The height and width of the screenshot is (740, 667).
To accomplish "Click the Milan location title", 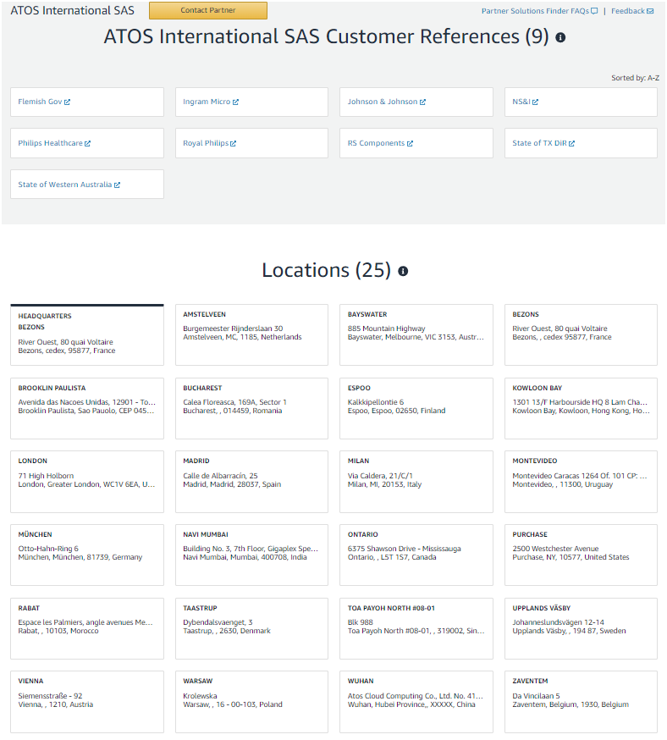I will pos(359,461).
